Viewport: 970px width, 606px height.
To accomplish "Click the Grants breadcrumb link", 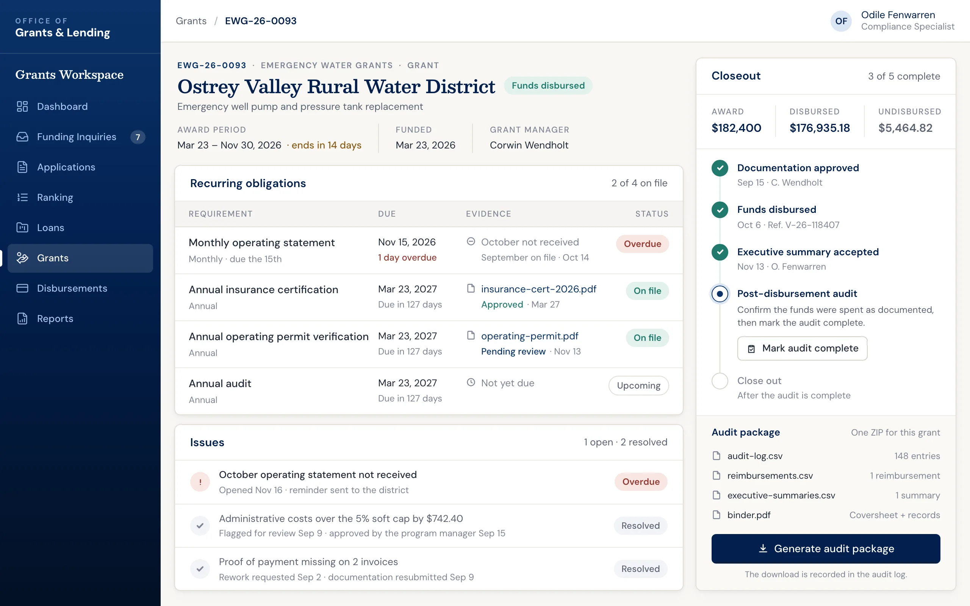I will [x=191, y=21].
